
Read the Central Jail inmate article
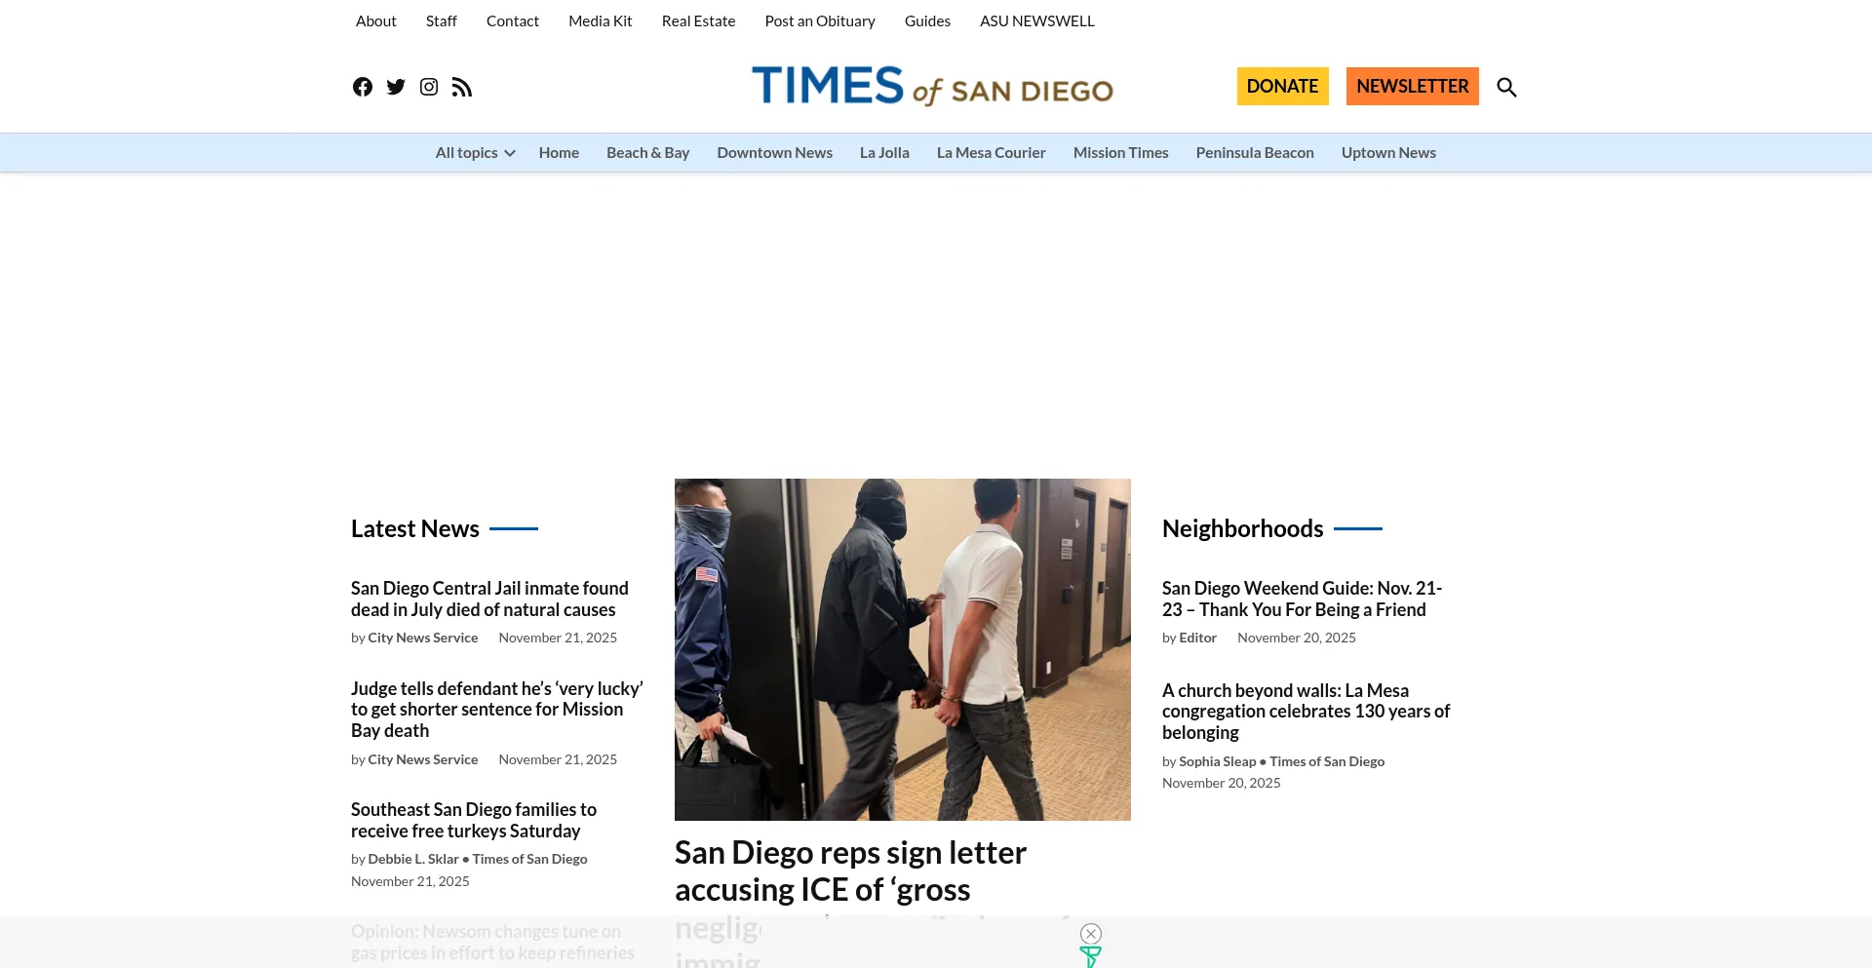tap(489, 599)
